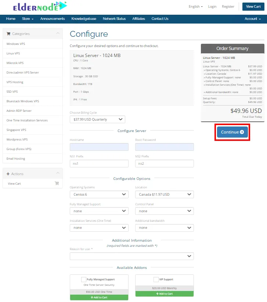Open the Knowledgebase page
Viewport: 267px width, 302px height.
click(x=84, y=19)
